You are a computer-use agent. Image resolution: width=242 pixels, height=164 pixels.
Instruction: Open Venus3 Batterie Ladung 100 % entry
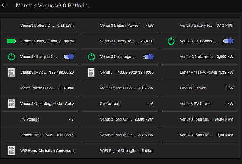[40, 41]
